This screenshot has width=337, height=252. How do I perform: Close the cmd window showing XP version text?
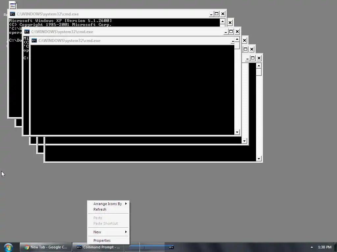coord(223,14)
